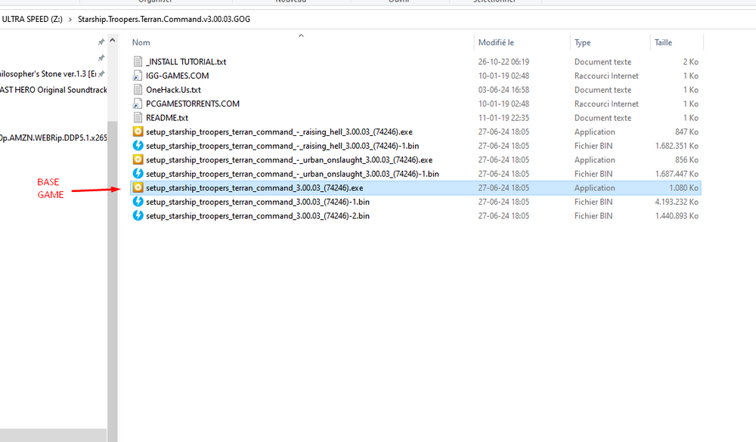Click the 11-01-19 22:35 modified date

[x=503, y=118]
